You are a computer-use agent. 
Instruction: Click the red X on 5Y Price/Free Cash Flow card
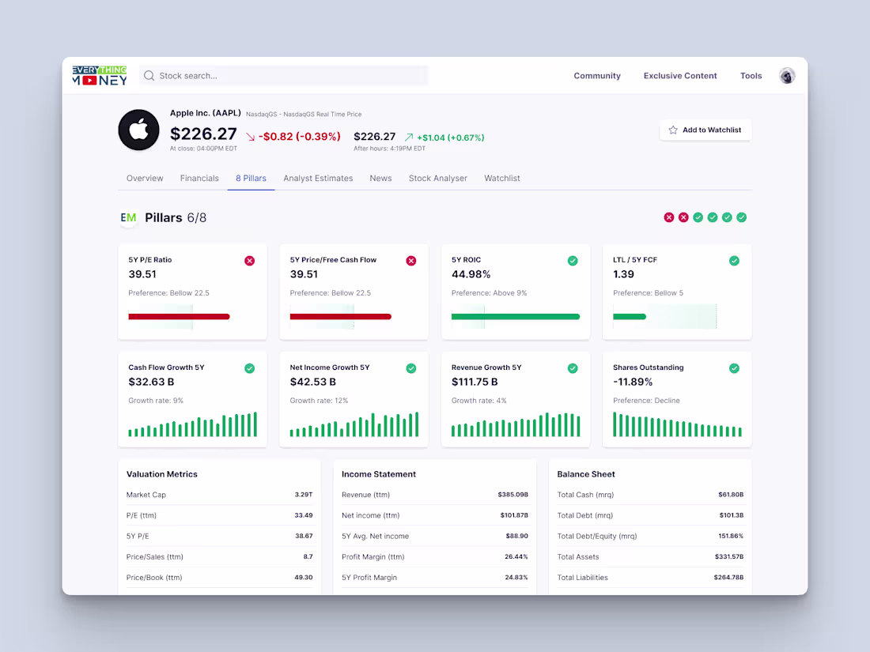pyautogui.click(x=411, y=260)
